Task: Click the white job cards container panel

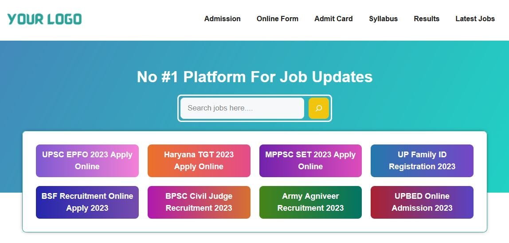Action: 254,225
